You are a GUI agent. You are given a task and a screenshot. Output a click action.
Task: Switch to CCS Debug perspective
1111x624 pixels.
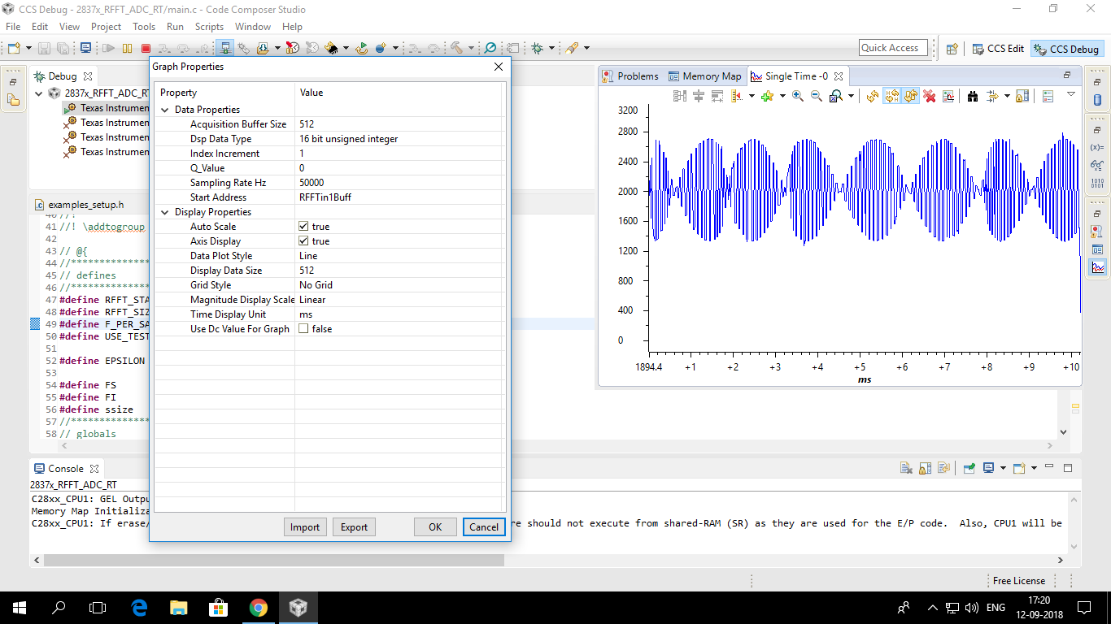1066,49
